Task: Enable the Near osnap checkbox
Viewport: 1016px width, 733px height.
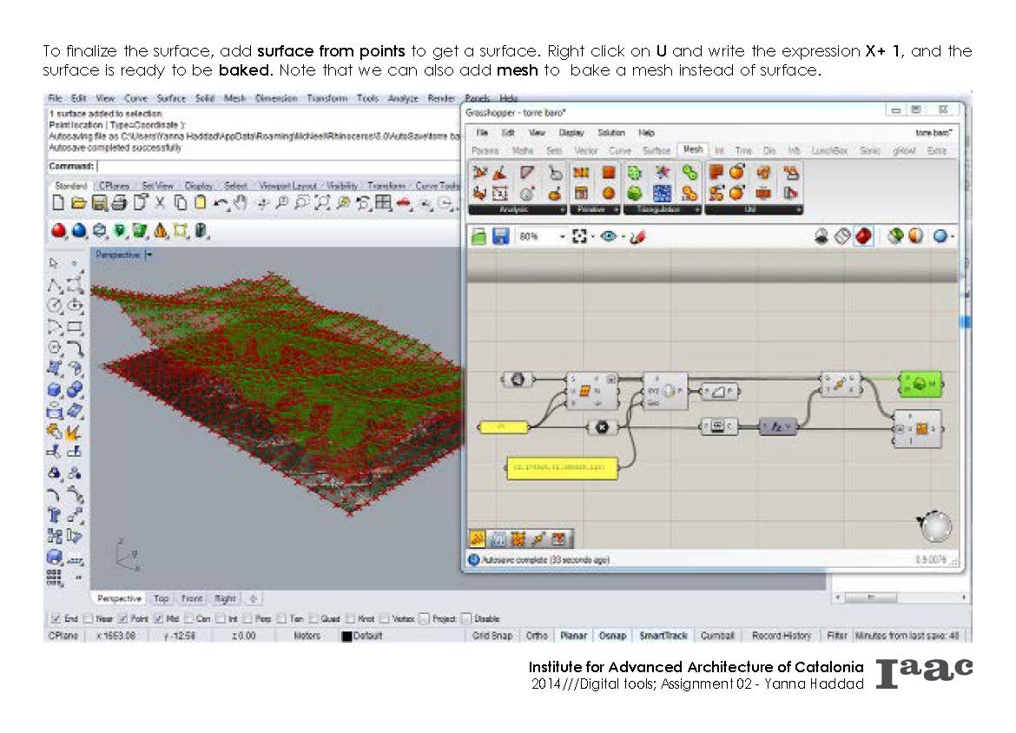Action: [x=90, y=619]
